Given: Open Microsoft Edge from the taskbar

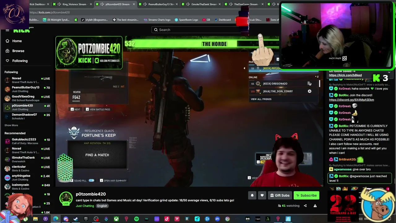Looking at the screenshot, I should point(56,219).
